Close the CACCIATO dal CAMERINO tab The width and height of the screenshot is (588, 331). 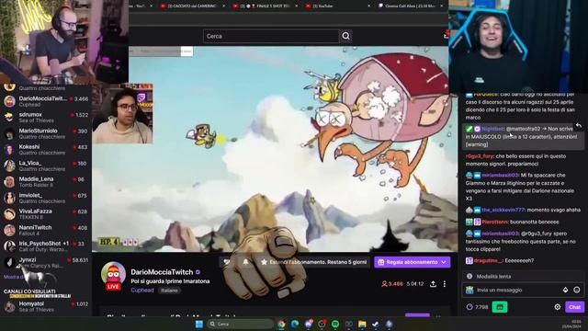[223, 6]
